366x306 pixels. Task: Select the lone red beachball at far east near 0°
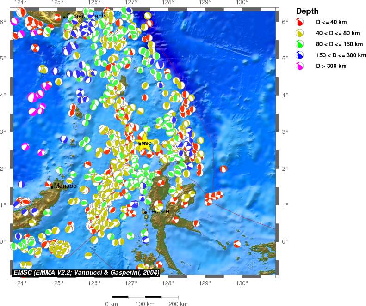point(237,244)
